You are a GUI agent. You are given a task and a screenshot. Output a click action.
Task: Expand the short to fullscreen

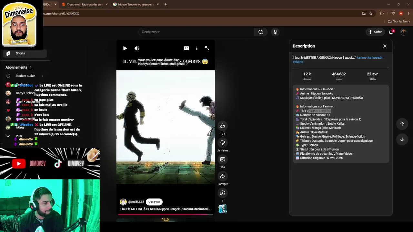pyautogui.click(x=207, y=48)
